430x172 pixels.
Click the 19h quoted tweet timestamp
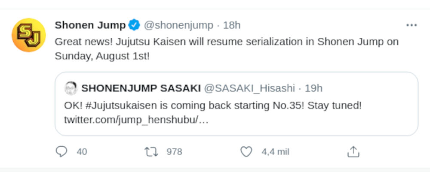pyautogui.click(x=313, y=88)
